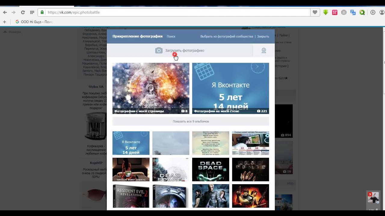
Task: Click the Наверх (back to top) link
Action: click(12, 31)
